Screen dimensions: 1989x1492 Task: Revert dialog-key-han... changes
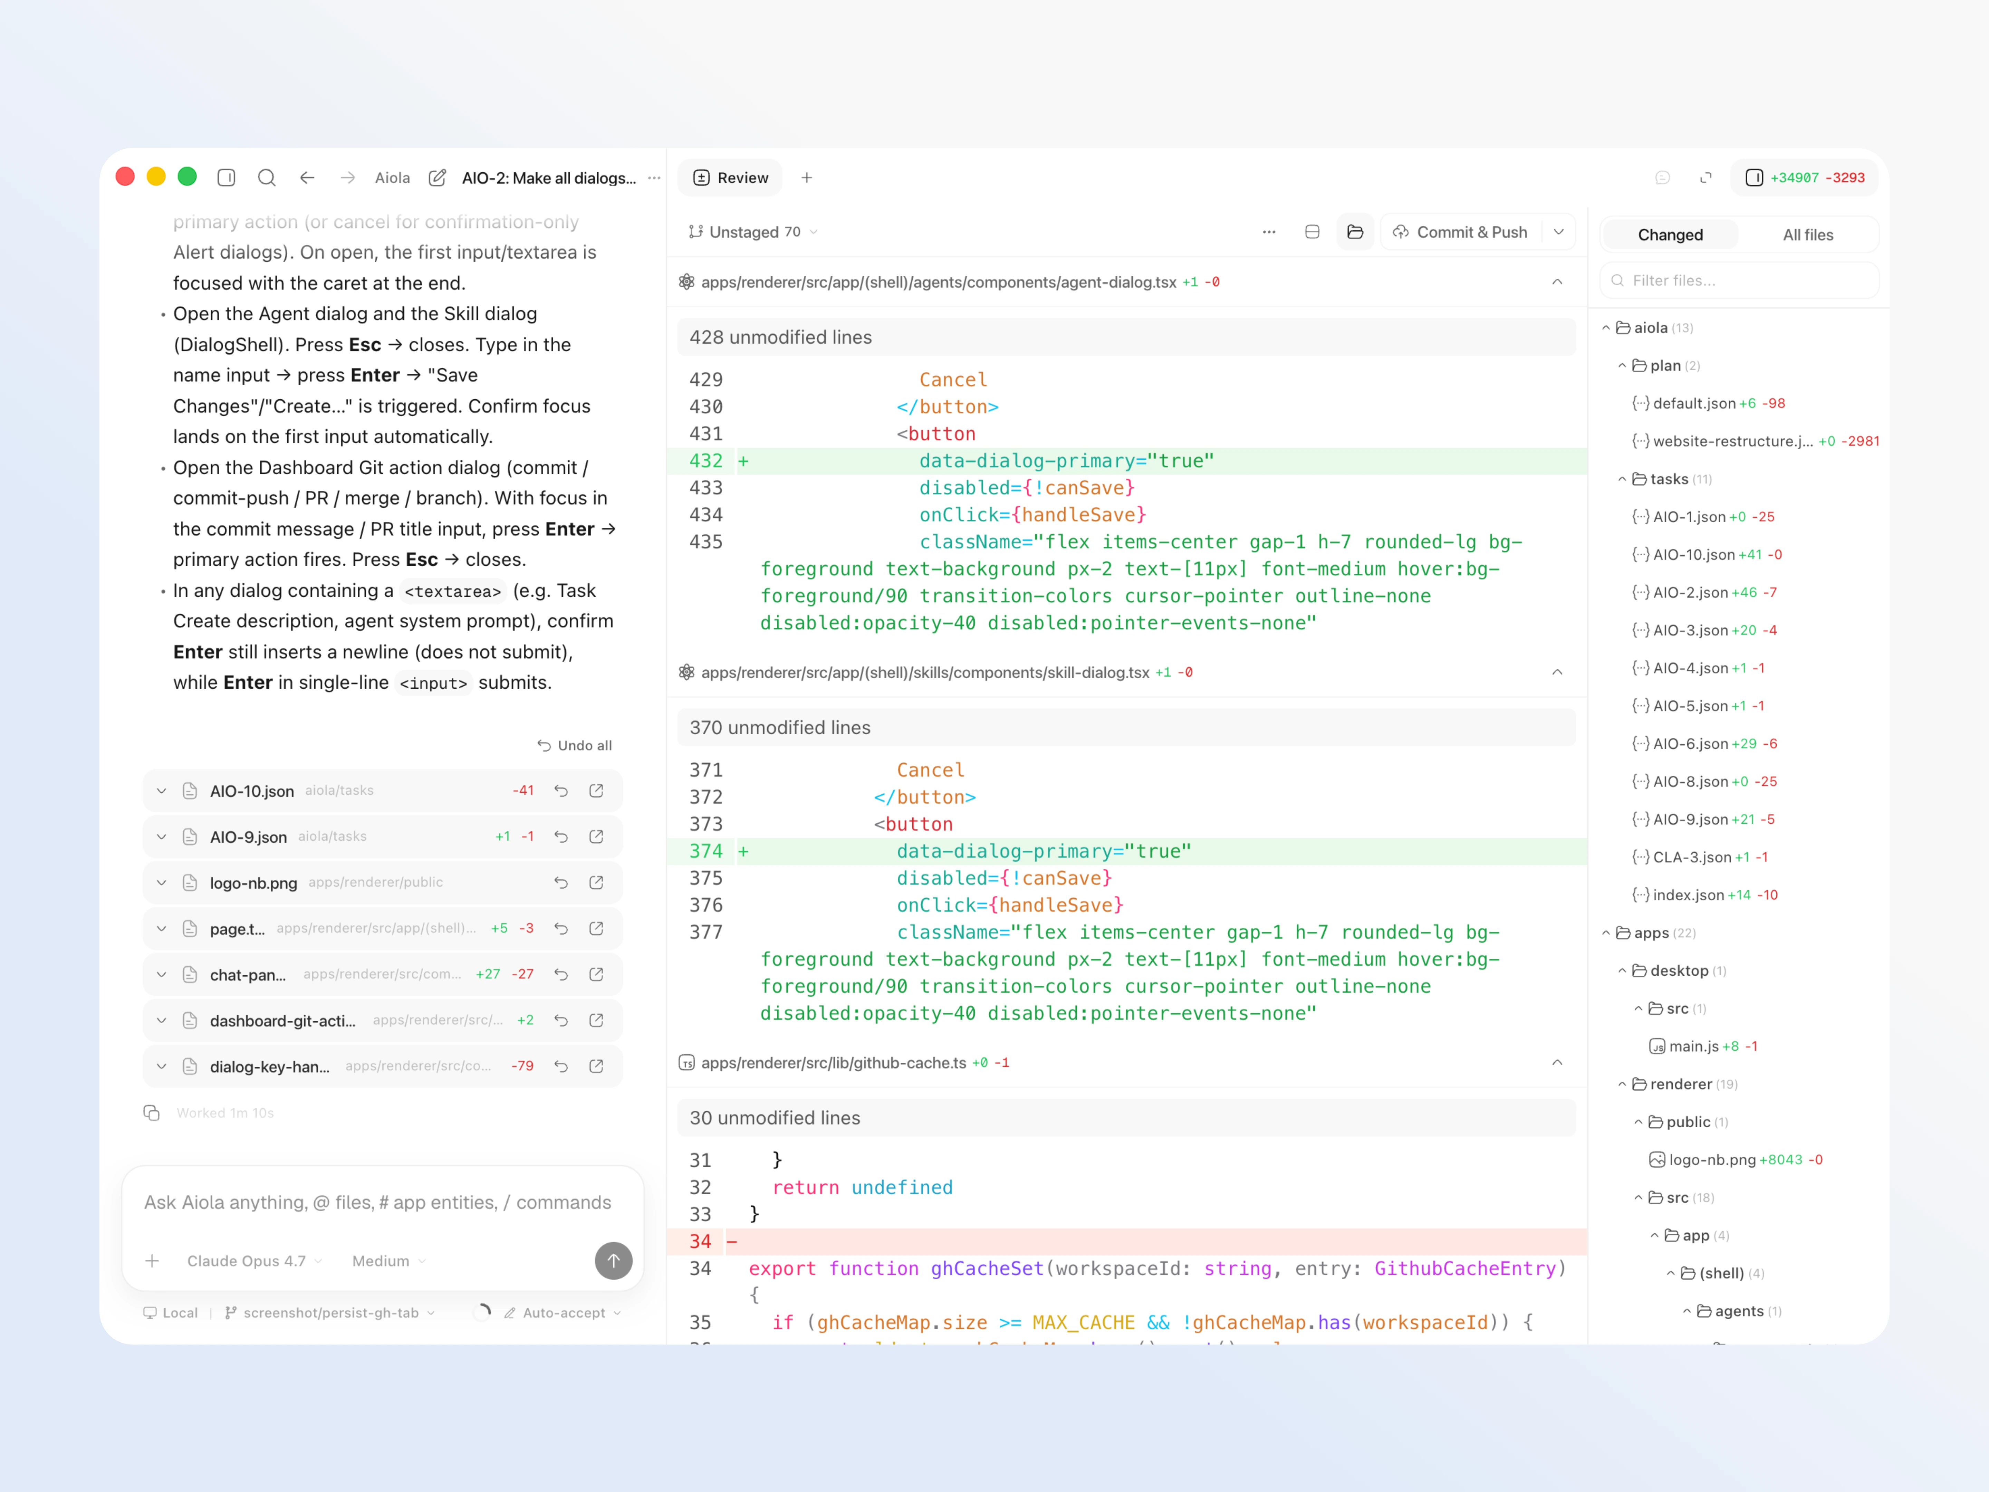click(x=561, y=1066)
